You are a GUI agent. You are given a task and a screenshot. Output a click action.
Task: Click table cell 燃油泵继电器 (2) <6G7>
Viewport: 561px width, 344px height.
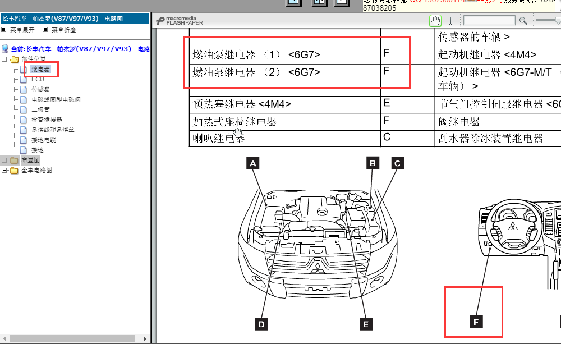[x=285, y=80]
